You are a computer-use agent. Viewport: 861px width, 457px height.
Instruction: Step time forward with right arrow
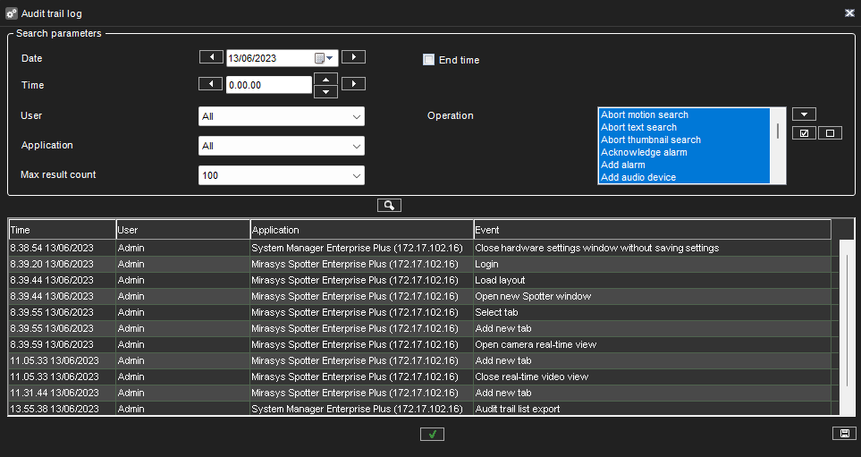click(x=354, y=84)
